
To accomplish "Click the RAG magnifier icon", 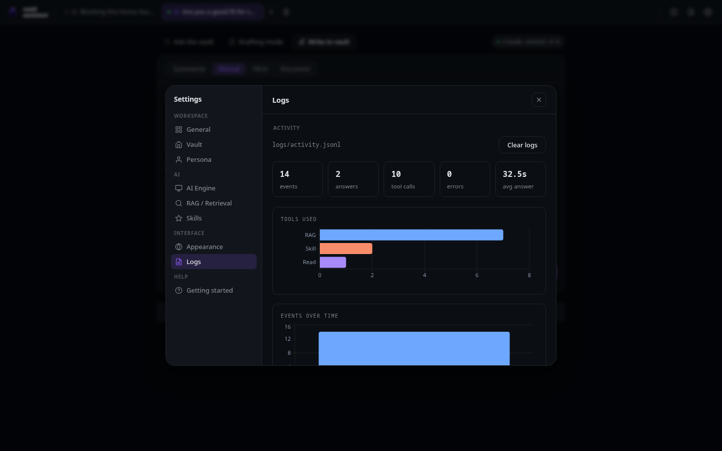I will point(178,203).
